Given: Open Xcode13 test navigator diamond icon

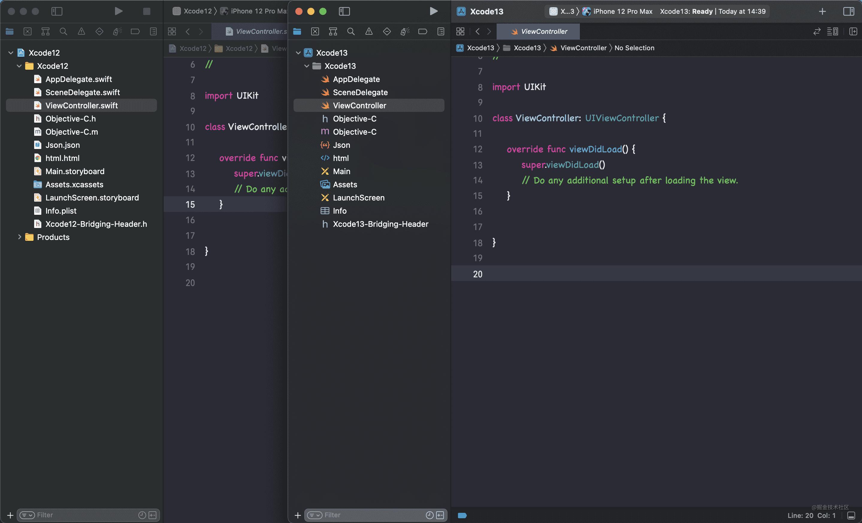Looking at the screenshot, I should (x=387, y=31).
